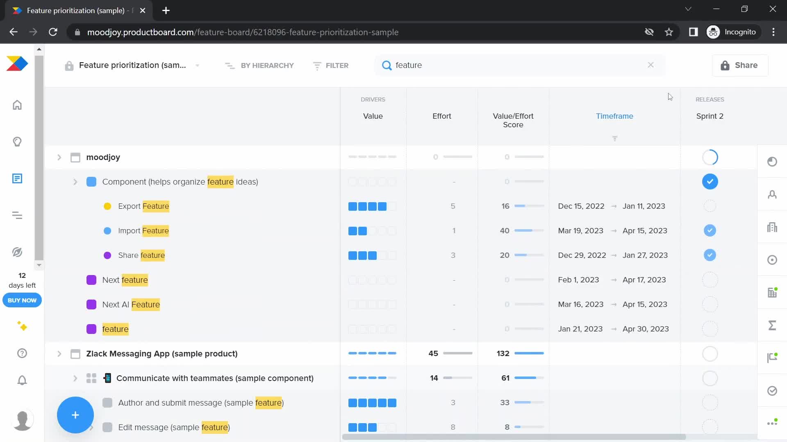Toggle Sprint 2 release for Communicate with teammates

click(710, 378)
